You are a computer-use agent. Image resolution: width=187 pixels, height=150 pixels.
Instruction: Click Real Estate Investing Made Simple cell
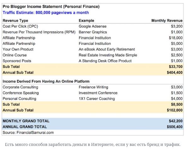point(108,55)
